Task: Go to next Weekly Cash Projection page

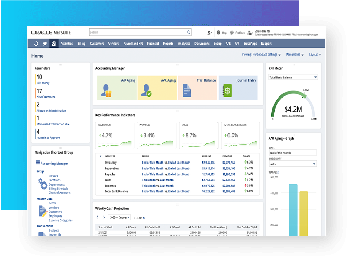Action: click(105, 217)
